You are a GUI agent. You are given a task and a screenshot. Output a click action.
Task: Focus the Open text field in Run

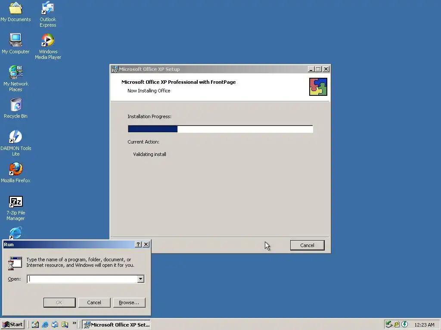click(82, 279)
